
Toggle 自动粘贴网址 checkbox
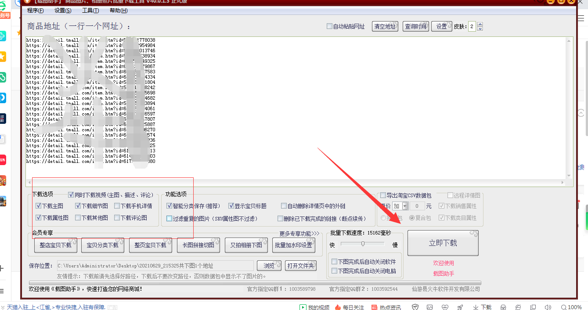[329, 26]
